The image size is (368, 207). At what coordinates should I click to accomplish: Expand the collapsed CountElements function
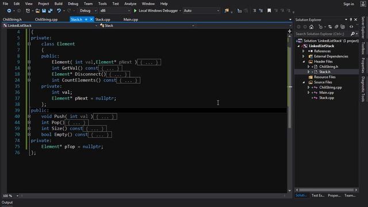tap(29, 80)
